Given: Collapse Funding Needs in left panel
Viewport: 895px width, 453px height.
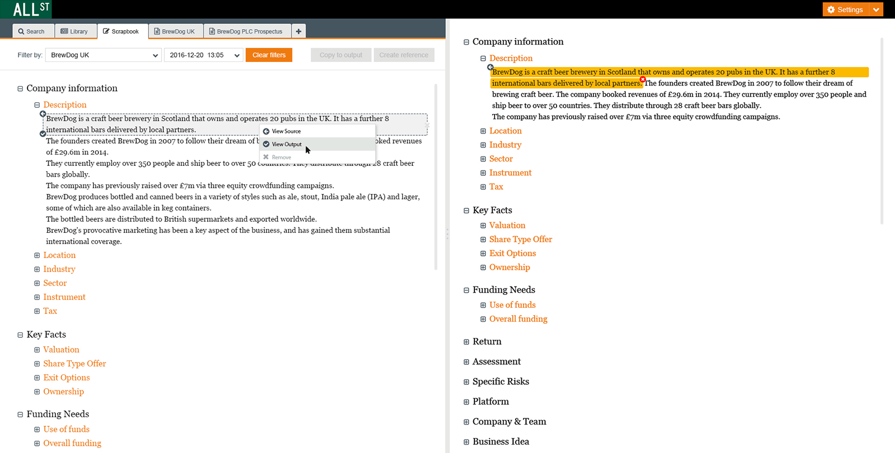Looking at the screenshot, I should click(20, 414).
